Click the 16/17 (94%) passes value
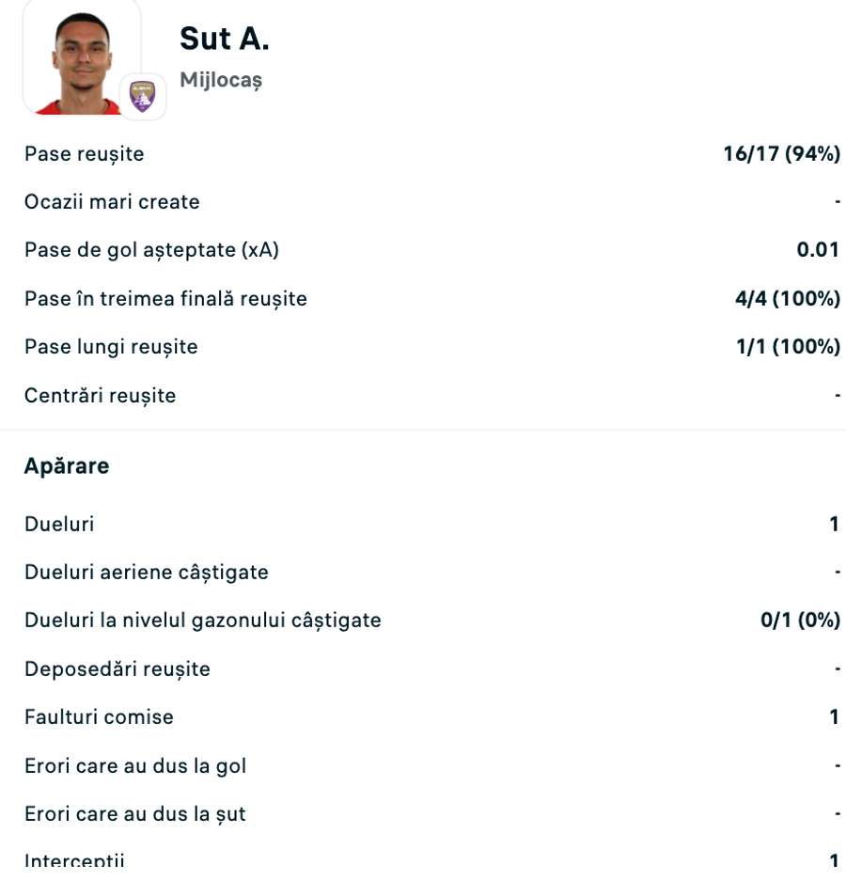846x881 pixels. [781, 153]
